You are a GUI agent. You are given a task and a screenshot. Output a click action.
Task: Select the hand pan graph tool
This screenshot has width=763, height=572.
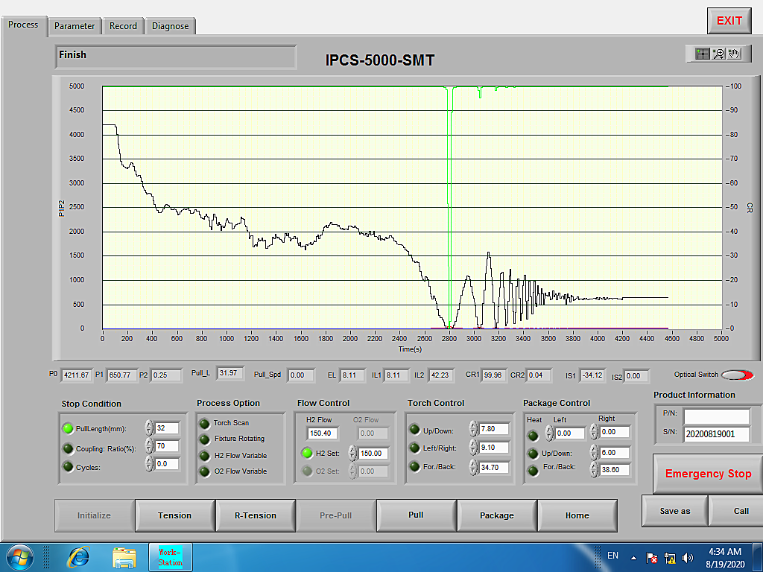click(x=734, y=54)
